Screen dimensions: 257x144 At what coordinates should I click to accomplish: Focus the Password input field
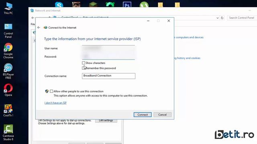108,56
